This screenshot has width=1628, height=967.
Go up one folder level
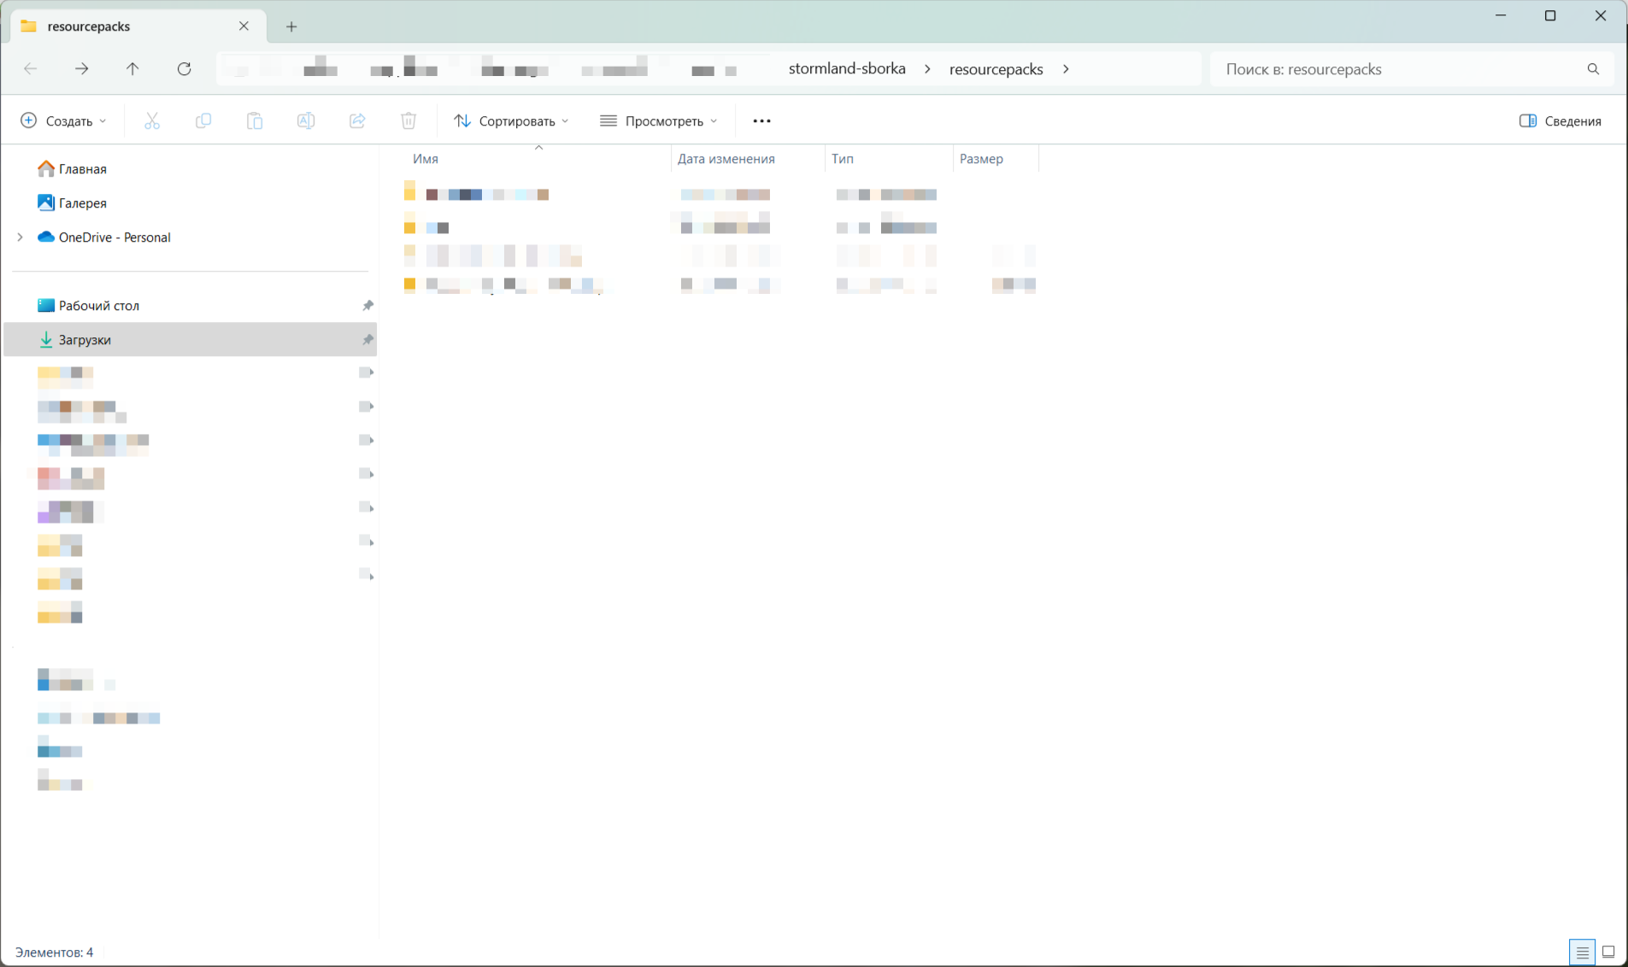(x=132, y=69)
